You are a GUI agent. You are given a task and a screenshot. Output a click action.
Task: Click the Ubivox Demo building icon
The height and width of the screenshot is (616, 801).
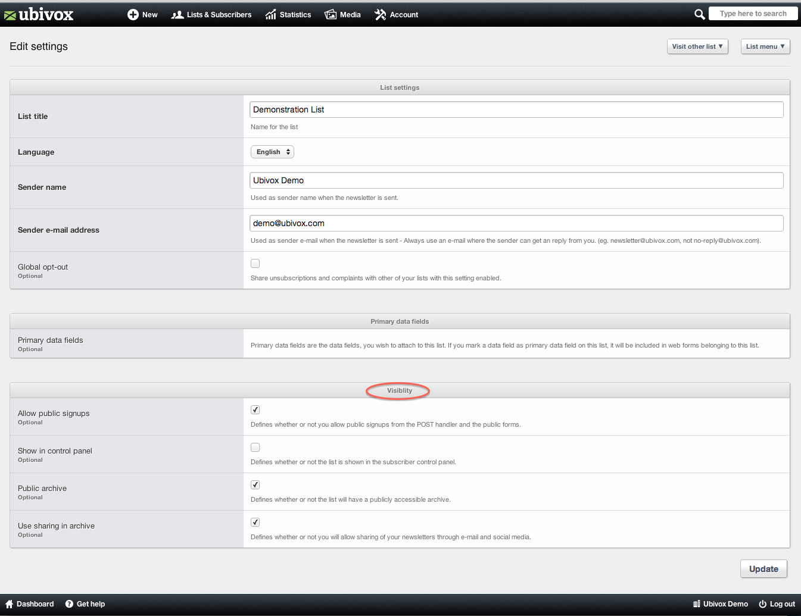click(697, 604)
